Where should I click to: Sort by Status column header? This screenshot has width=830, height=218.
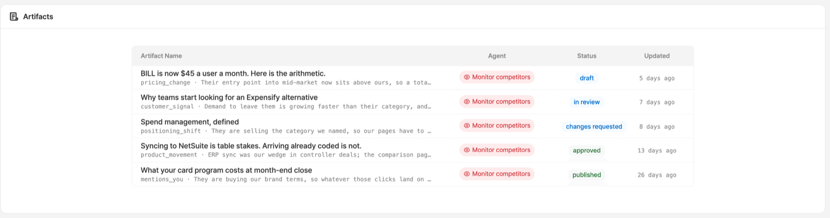click(x=587, y=56)
